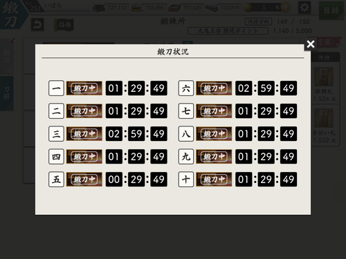Click the minutes digits 59 of slot 三
The height and width of the screenshot is (259, 346).
[136, 134]
